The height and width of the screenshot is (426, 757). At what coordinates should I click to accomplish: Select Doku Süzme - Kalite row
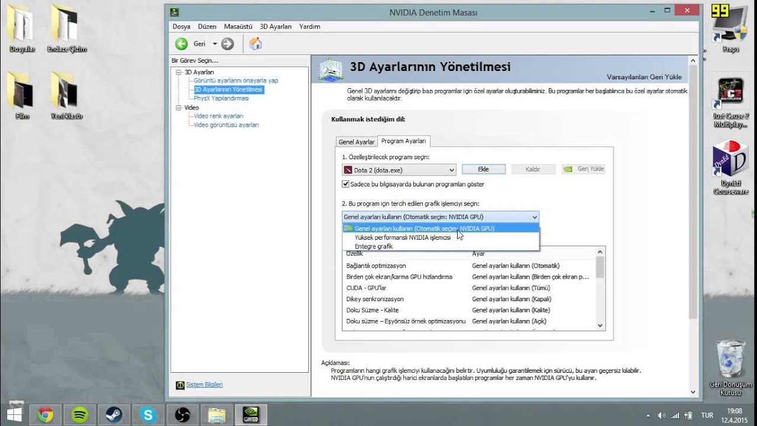point(468,310)
